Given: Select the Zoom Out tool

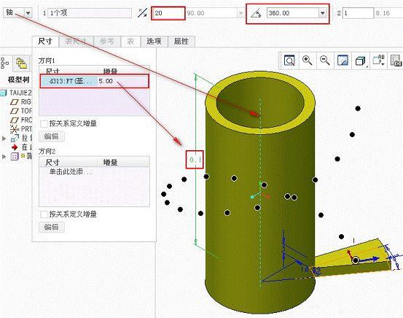Looking at the screenshot, I should [324, 61].
